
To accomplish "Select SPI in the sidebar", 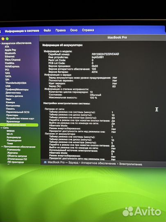I will pos(7,80).
